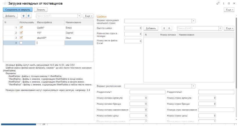Enable the checkbox in empty row 4

21,43
